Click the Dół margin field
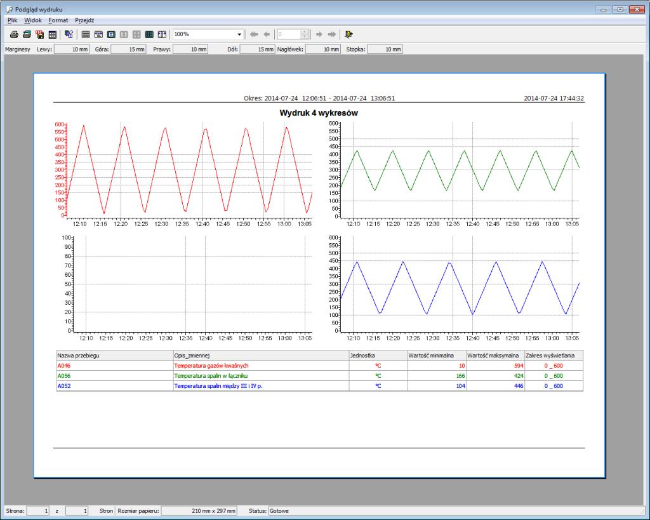 coord(258,50)
